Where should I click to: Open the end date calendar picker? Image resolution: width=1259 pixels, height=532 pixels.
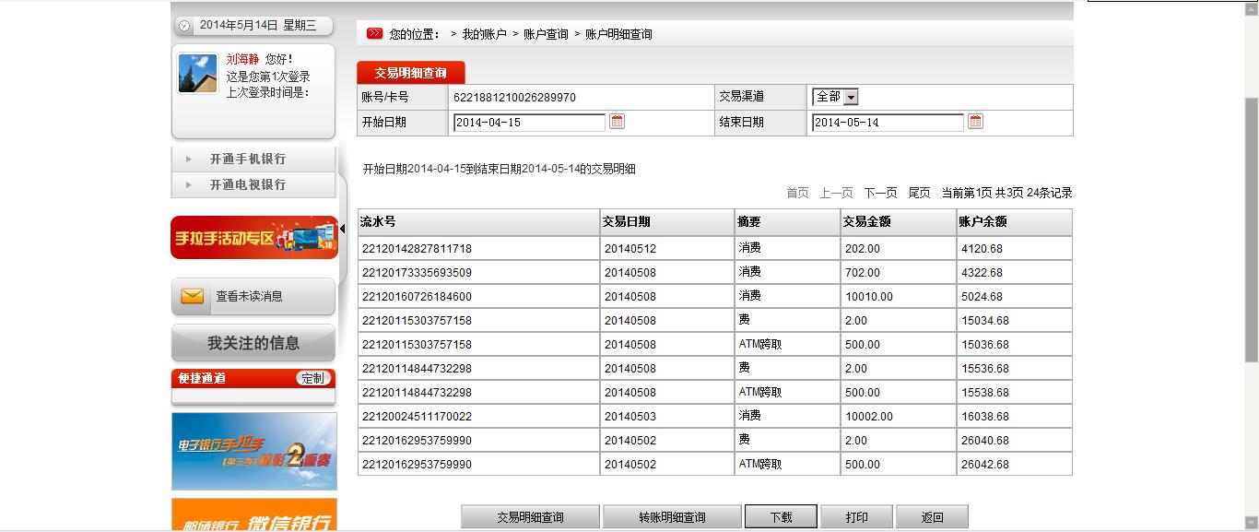(975, 122)
